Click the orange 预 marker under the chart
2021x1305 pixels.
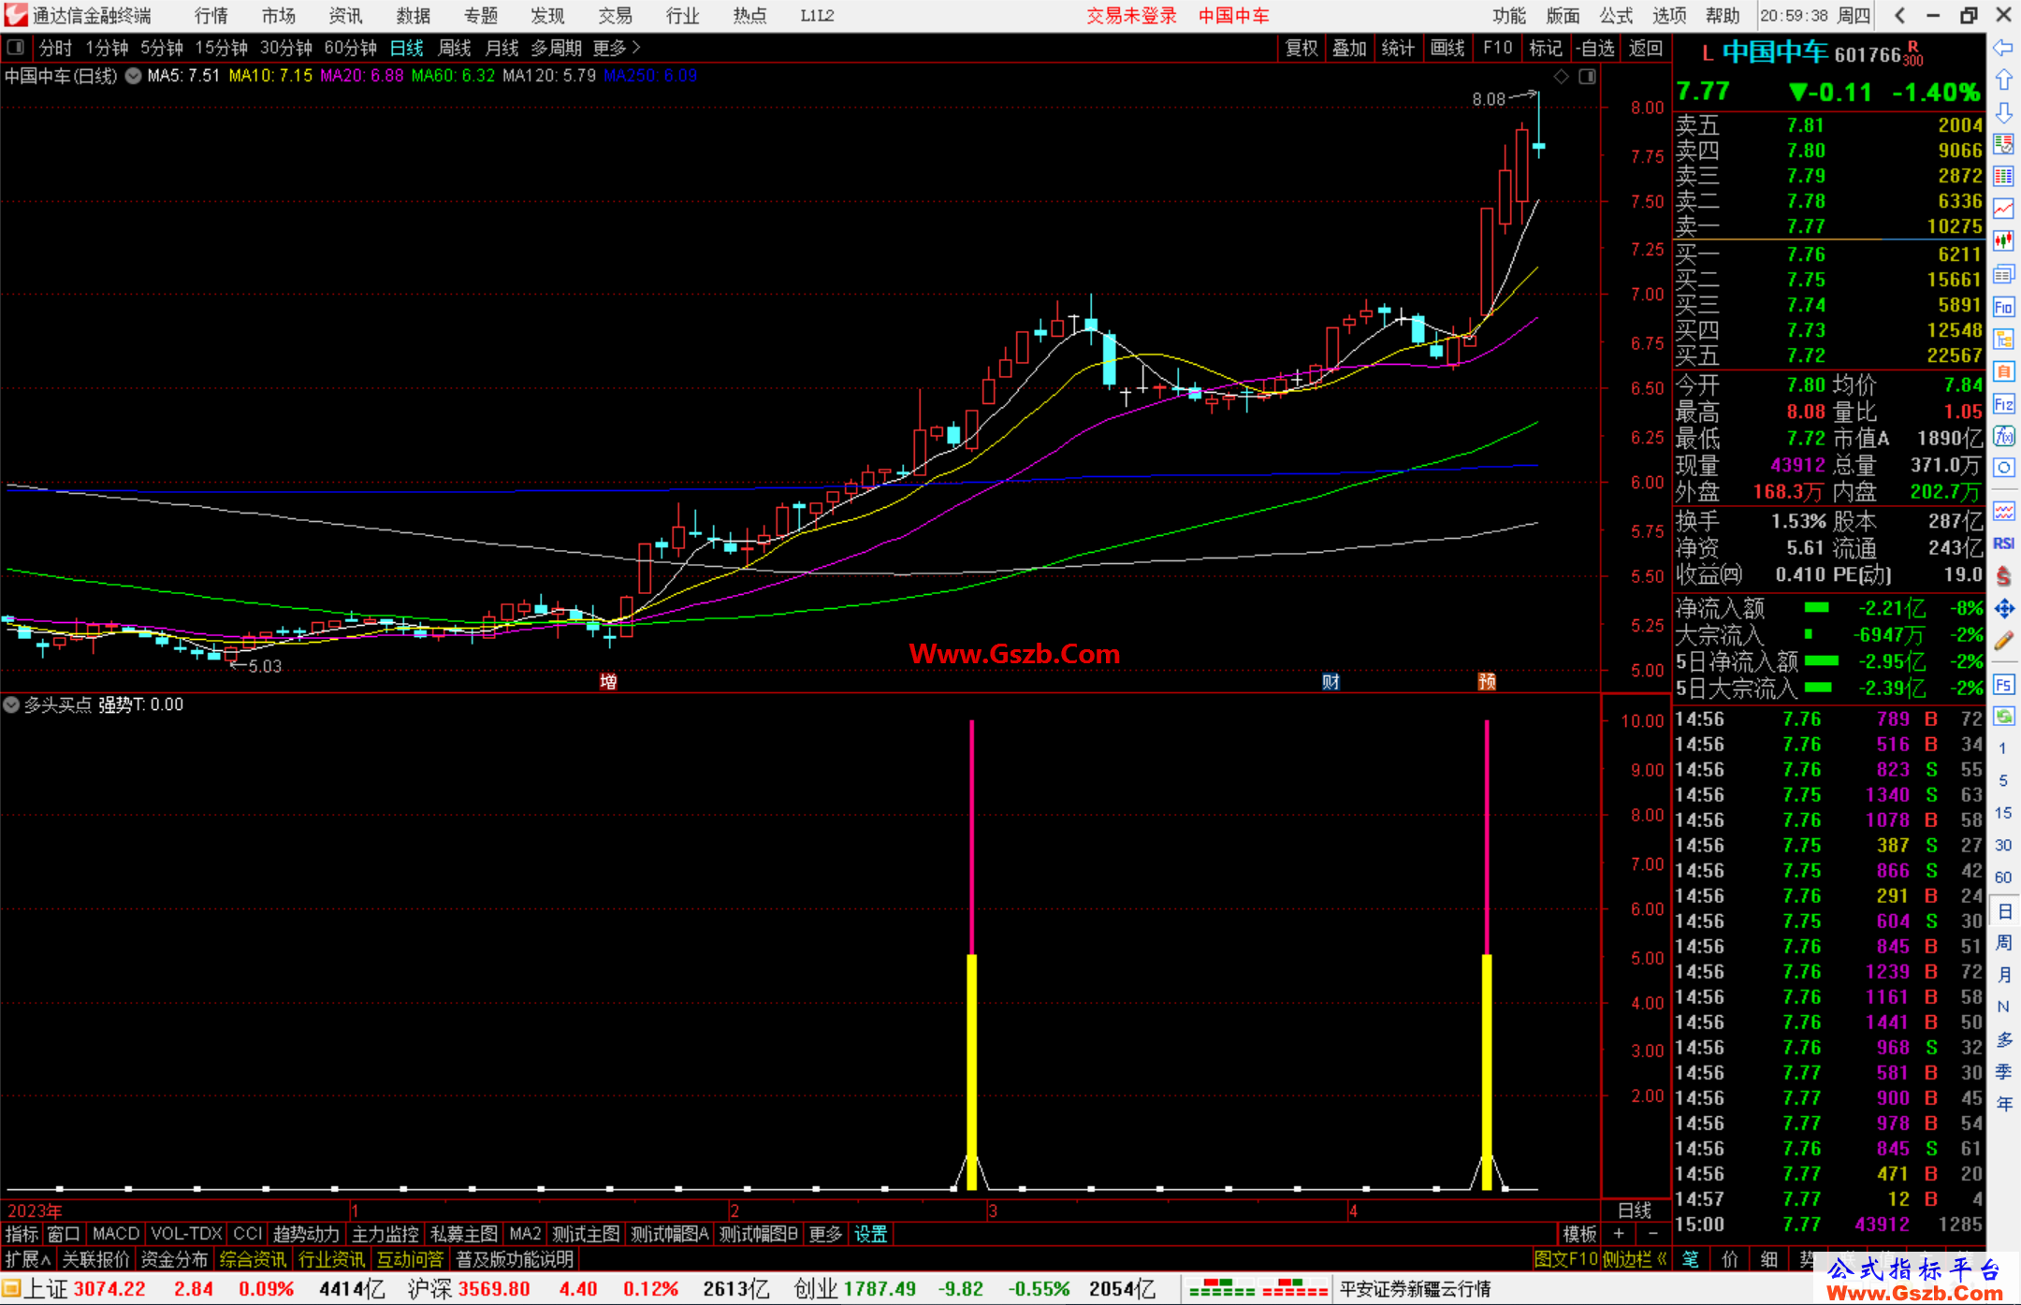tap(1487, 681)
